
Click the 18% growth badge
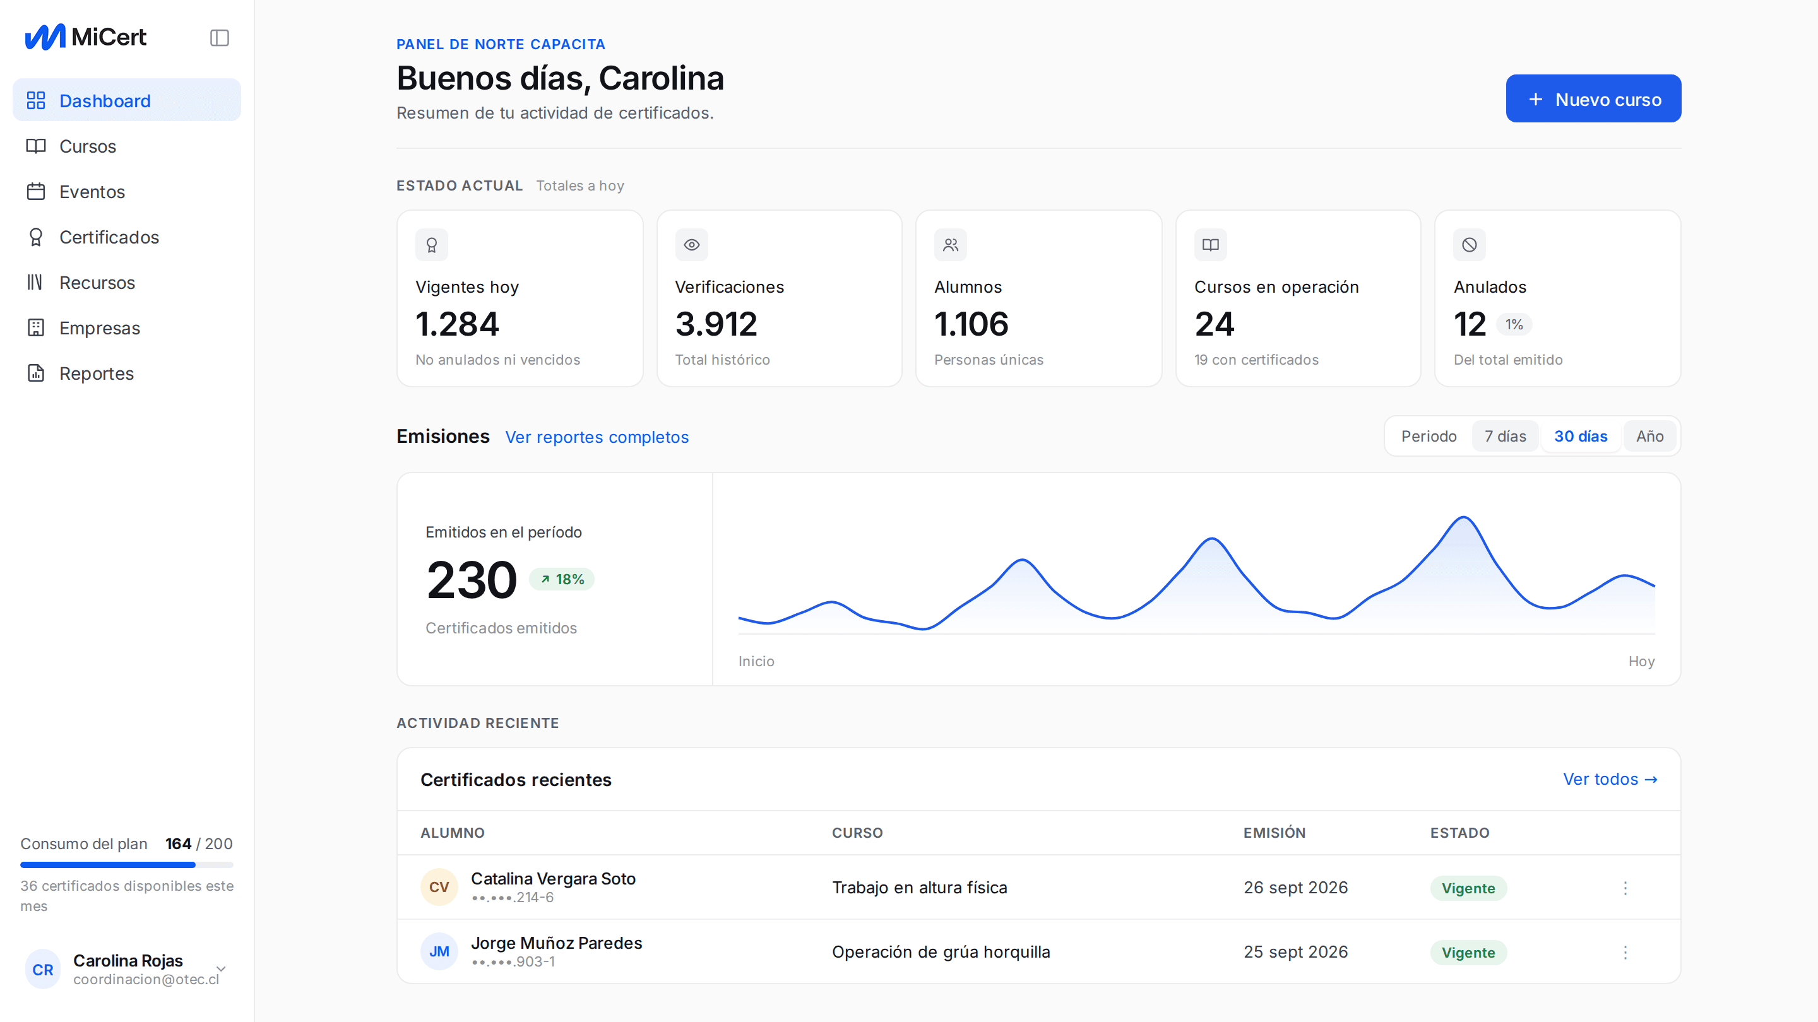coord(562,579)
